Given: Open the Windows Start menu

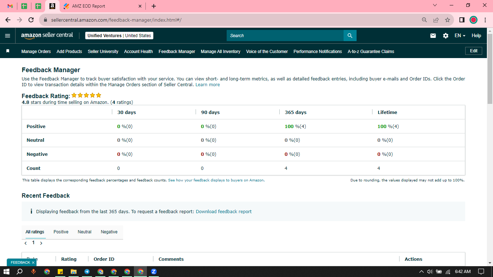Looking at the screenshot, I should [6, 272].
